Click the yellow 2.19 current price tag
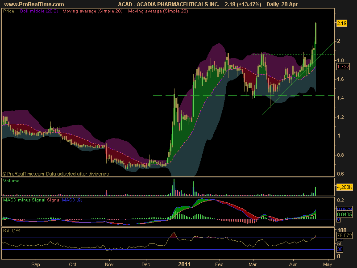The width and height of the screenshot is (357, 268). pyautogui.click(x=342, y=23)
